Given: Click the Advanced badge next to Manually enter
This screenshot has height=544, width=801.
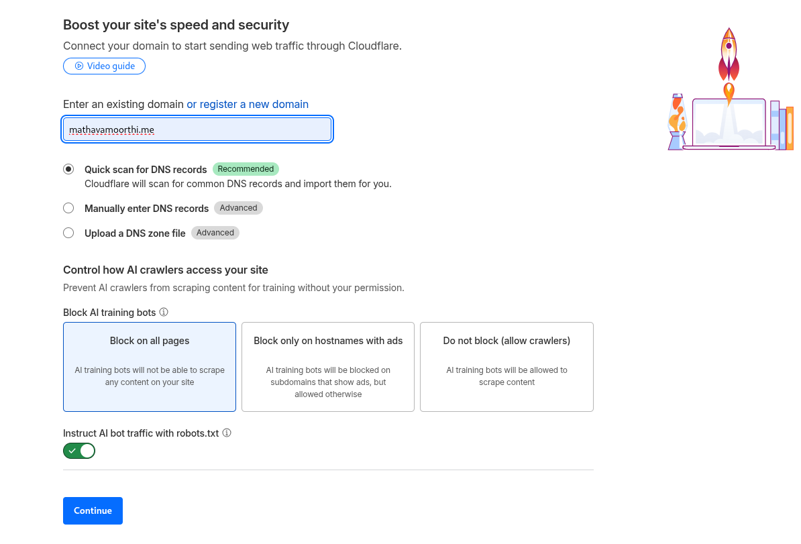Looking at the screenshot, I should 238,208.
